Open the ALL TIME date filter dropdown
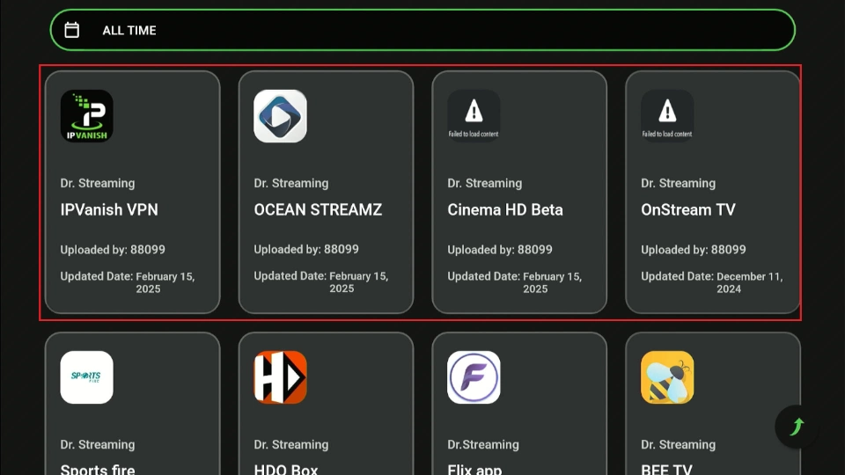845x475 pixels. click(x=422, y=30)
